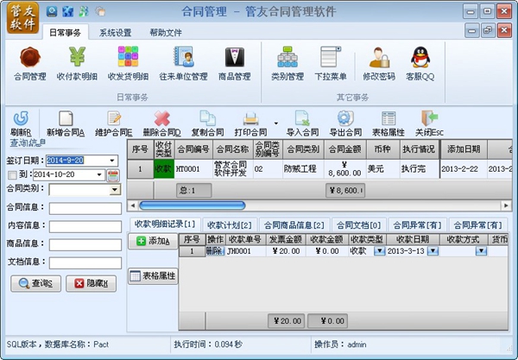Click 删除合同D red cross icon
Viewport: 518px width, 360px height.
click(162, 123)
